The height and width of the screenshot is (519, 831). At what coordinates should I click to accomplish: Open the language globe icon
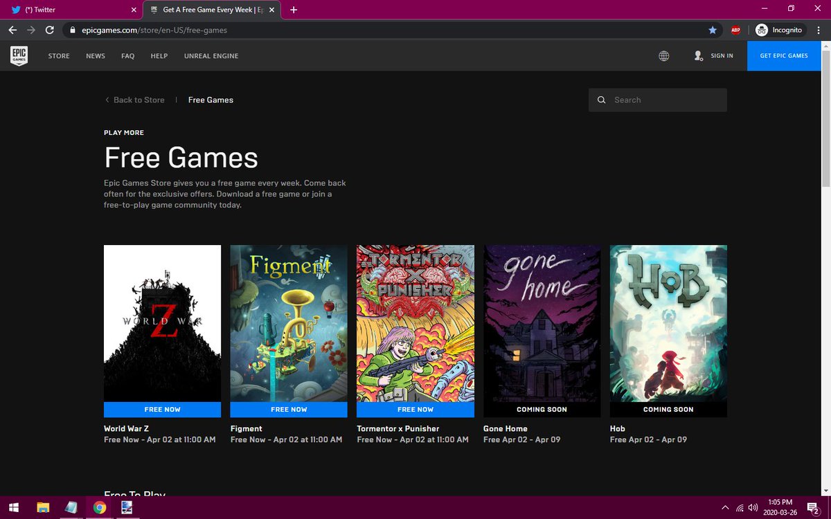(664, 56)
